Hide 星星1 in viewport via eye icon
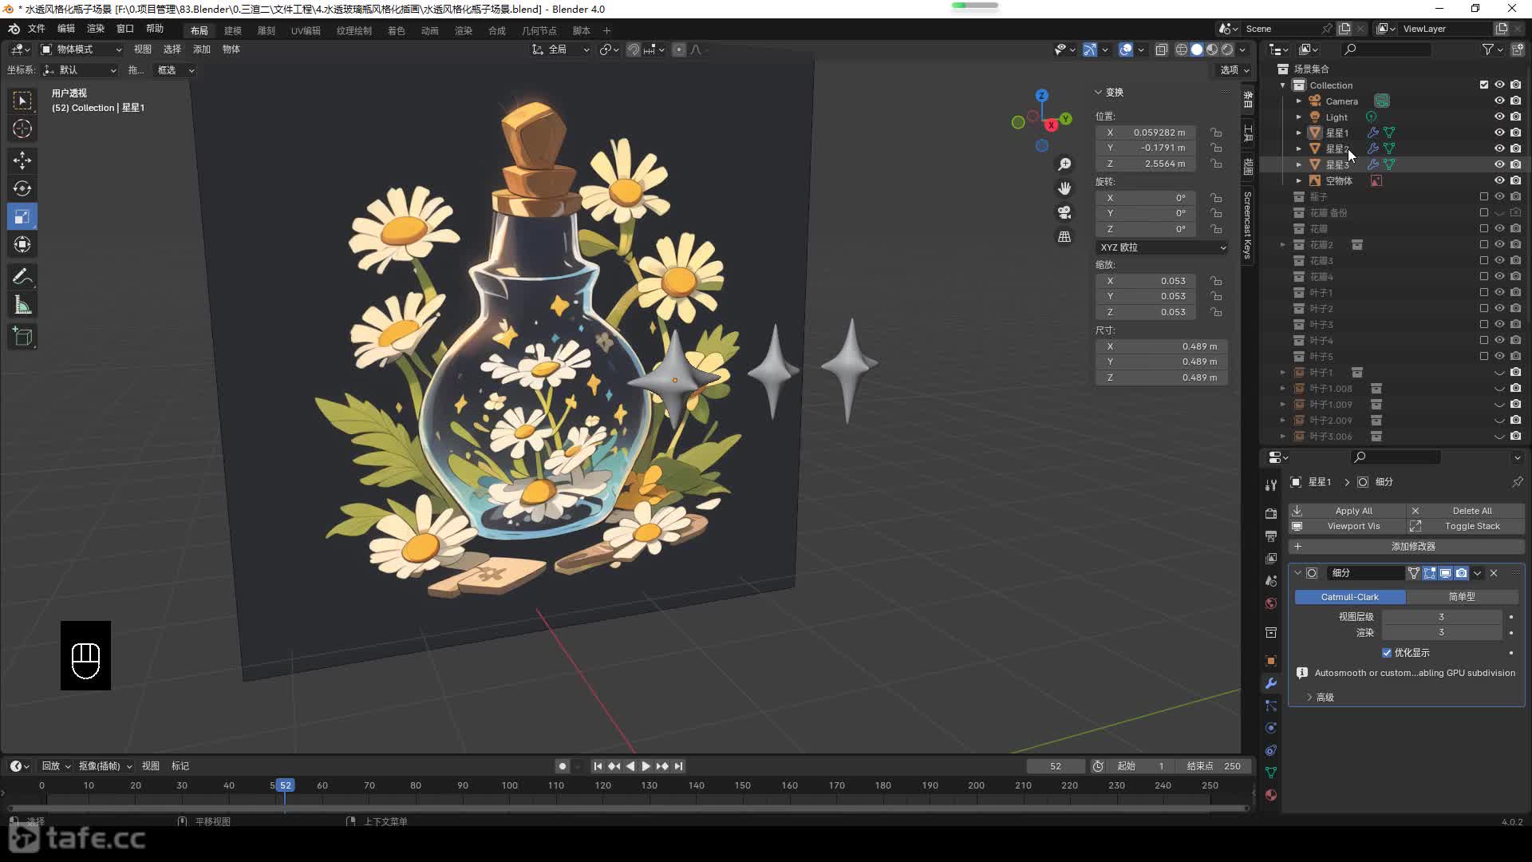The height and width of the screenshot is (862, 1532). (x=1499, y=132)
